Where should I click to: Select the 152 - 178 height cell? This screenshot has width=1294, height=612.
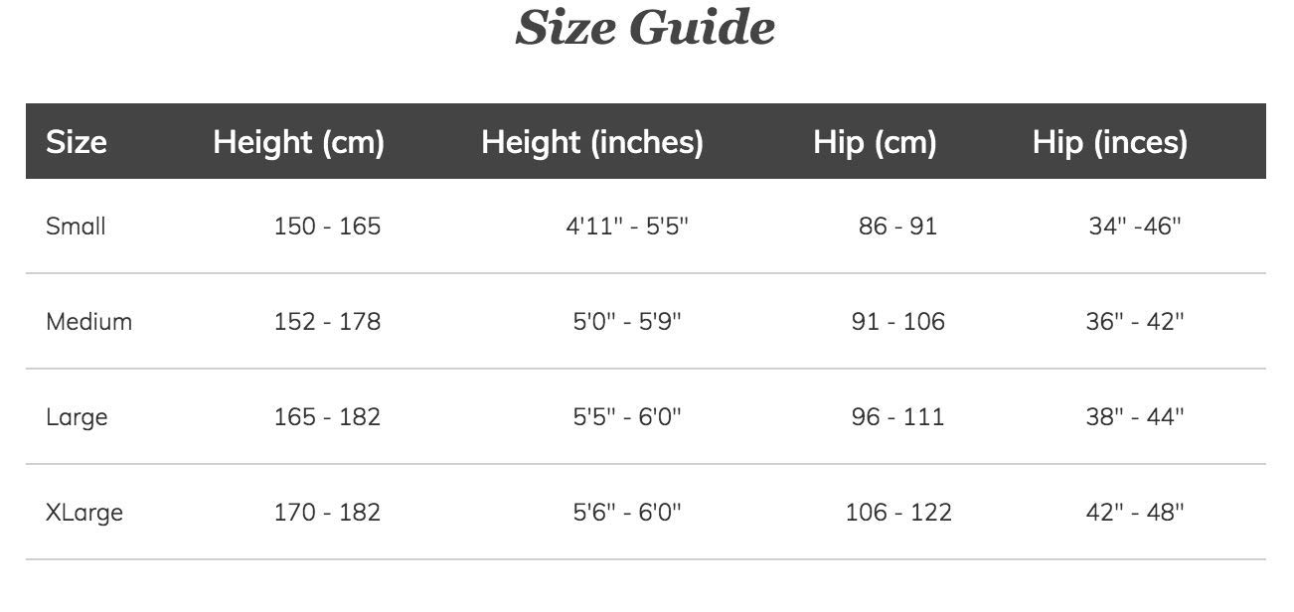coord(327,321)
